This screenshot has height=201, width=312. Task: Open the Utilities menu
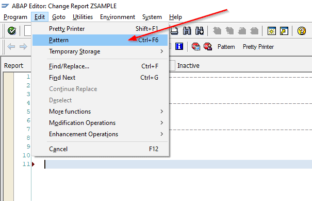tap(83, 17)
